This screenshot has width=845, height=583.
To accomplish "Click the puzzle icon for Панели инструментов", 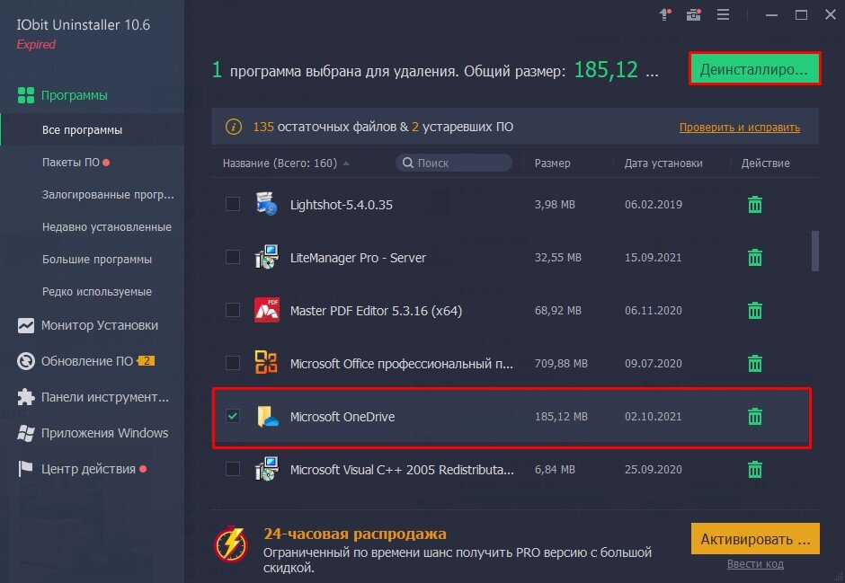I will pos(26,397).
